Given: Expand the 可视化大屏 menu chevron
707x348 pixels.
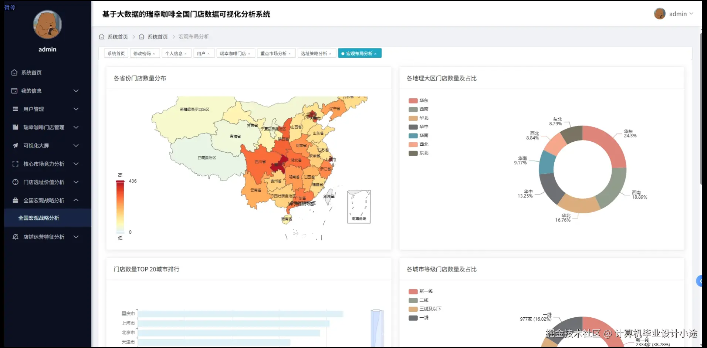Looking at the screenshot, I should [76, 145].
